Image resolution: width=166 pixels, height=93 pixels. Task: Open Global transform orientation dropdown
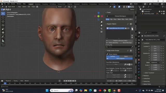click(x=59, y=7)
